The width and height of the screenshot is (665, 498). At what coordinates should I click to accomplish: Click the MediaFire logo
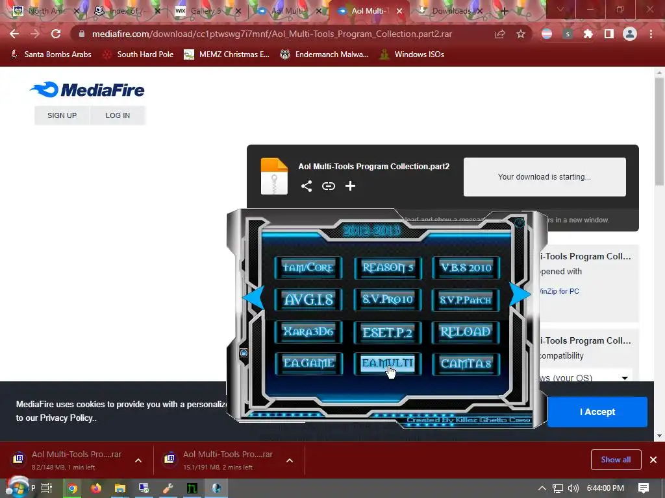tap(88, 89)
